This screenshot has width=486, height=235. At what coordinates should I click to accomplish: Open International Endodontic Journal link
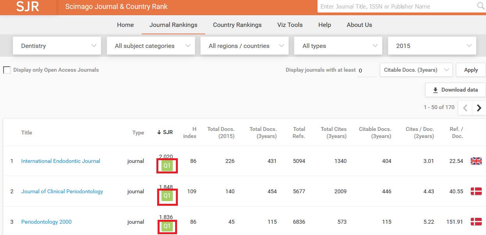(60, 161)
